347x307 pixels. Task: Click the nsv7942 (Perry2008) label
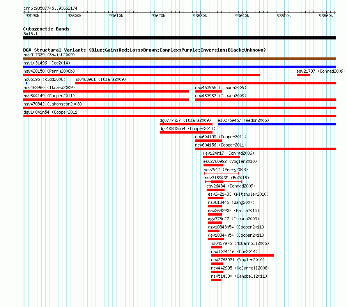coord(226,170)
